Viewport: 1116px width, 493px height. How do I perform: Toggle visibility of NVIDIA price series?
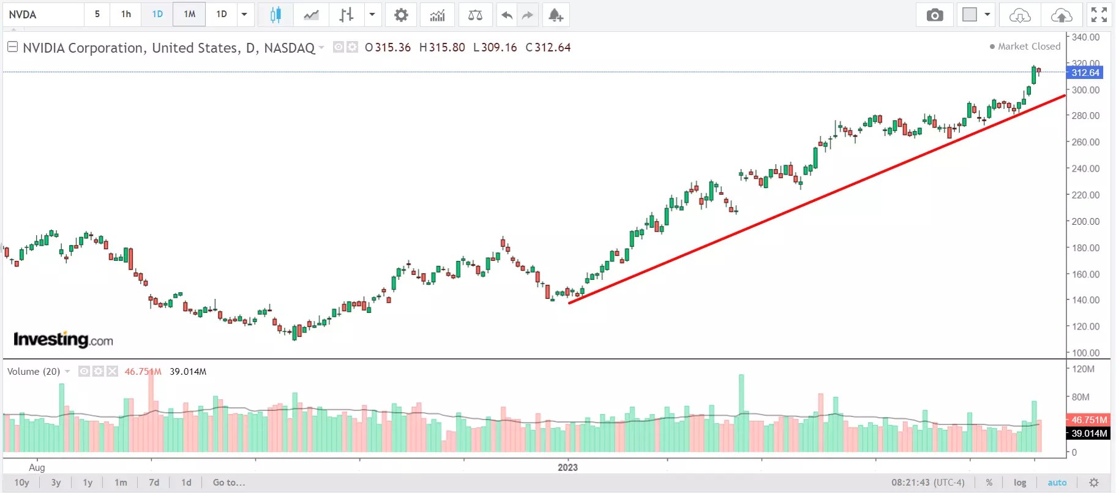coord(338,47)
